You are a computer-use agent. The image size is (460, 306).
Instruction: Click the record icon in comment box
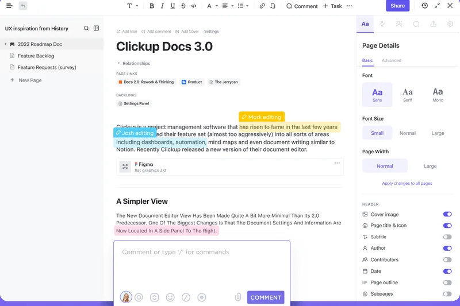tap(202, 297)
